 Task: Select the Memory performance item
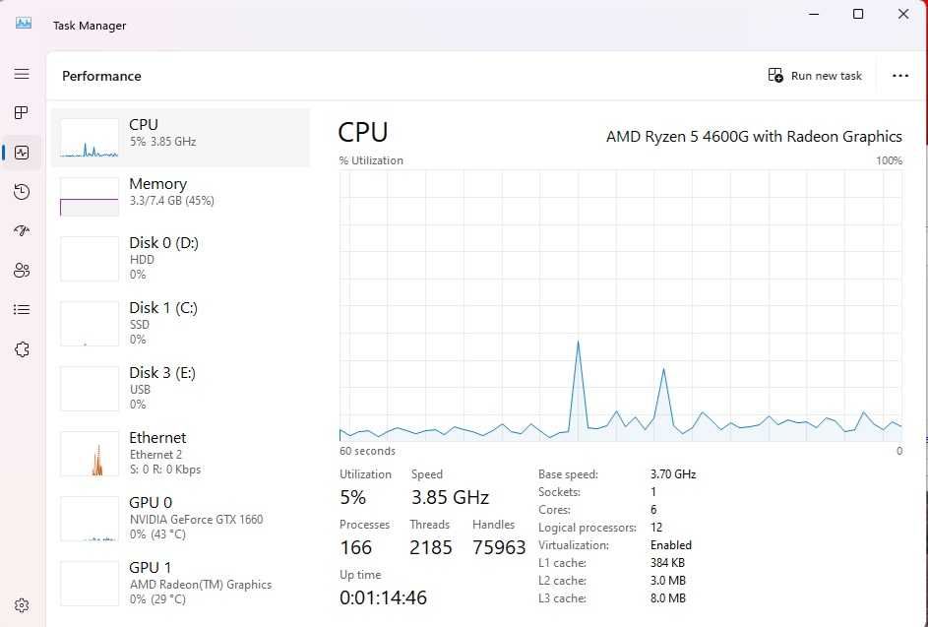[x=180, y=196]
